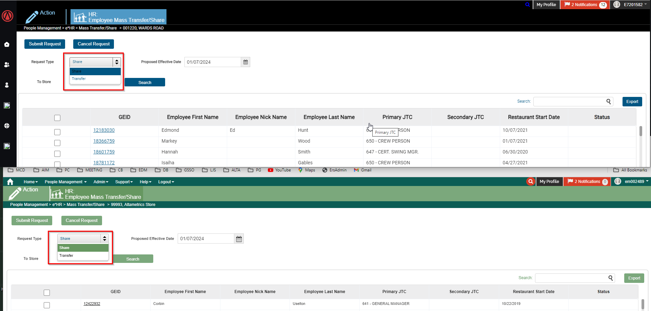
Task: Click the Action pencil icon in dark header
Action: (x=32, y=17)
